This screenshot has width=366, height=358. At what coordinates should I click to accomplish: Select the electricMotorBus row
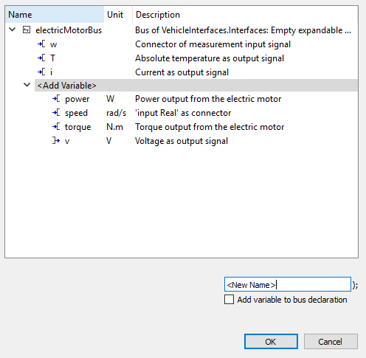click(x=182, y=30)
